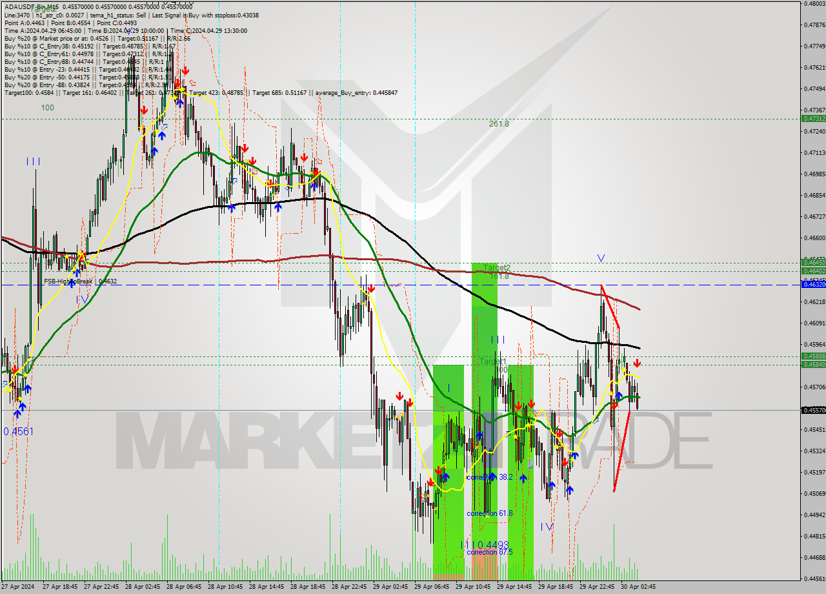
Task: Click the 'Target1' label on chart
Action: pos(492,362)
